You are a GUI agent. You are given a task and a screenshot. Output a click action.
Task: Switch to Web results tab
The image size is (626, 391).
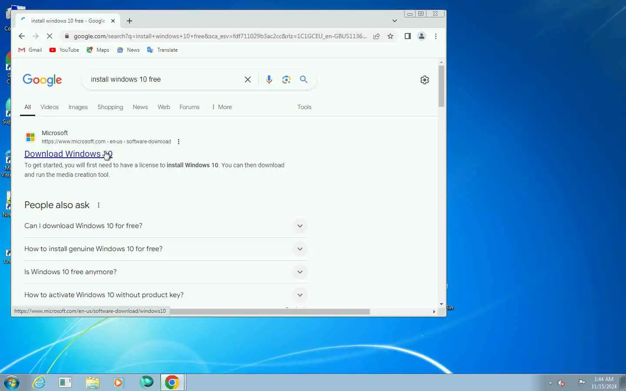click(164, 107)
